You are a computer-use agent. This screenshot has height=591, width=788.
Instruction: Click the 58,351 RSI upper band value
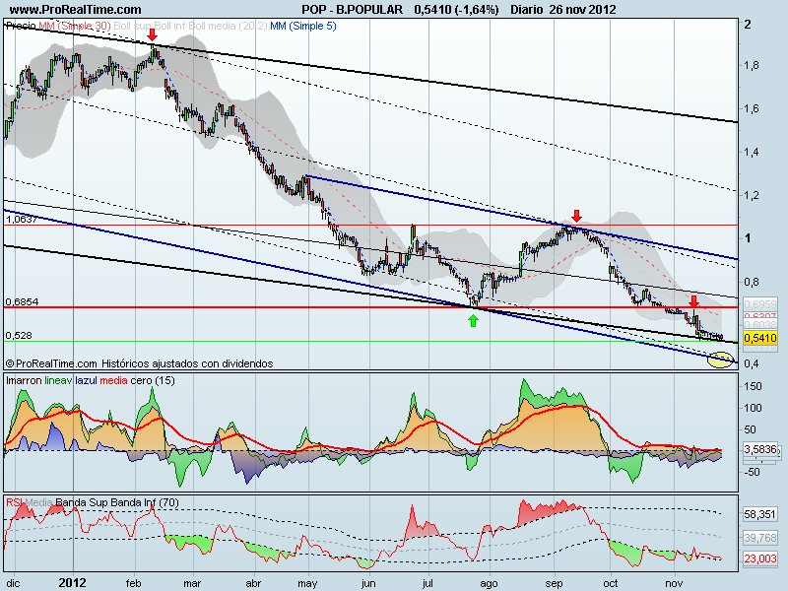(x=760, y=514)
